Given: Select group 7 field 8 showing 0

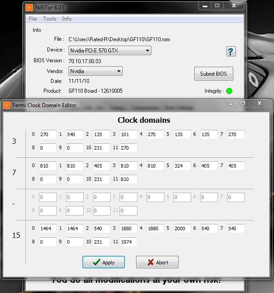Looking at the screenshot, I should pos(48,179).
